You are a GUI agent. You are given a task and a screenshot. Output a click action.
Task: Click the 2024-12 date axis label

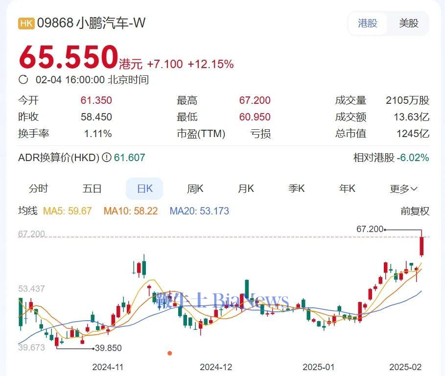[x=216, y=367]
